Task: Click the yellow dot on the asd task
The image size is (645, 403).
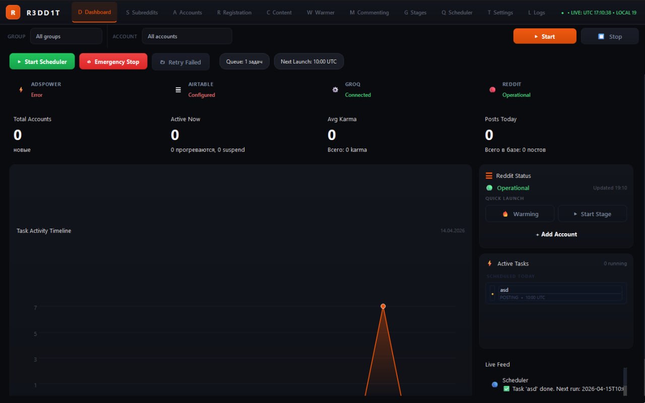Action: (x=492, y=294)
